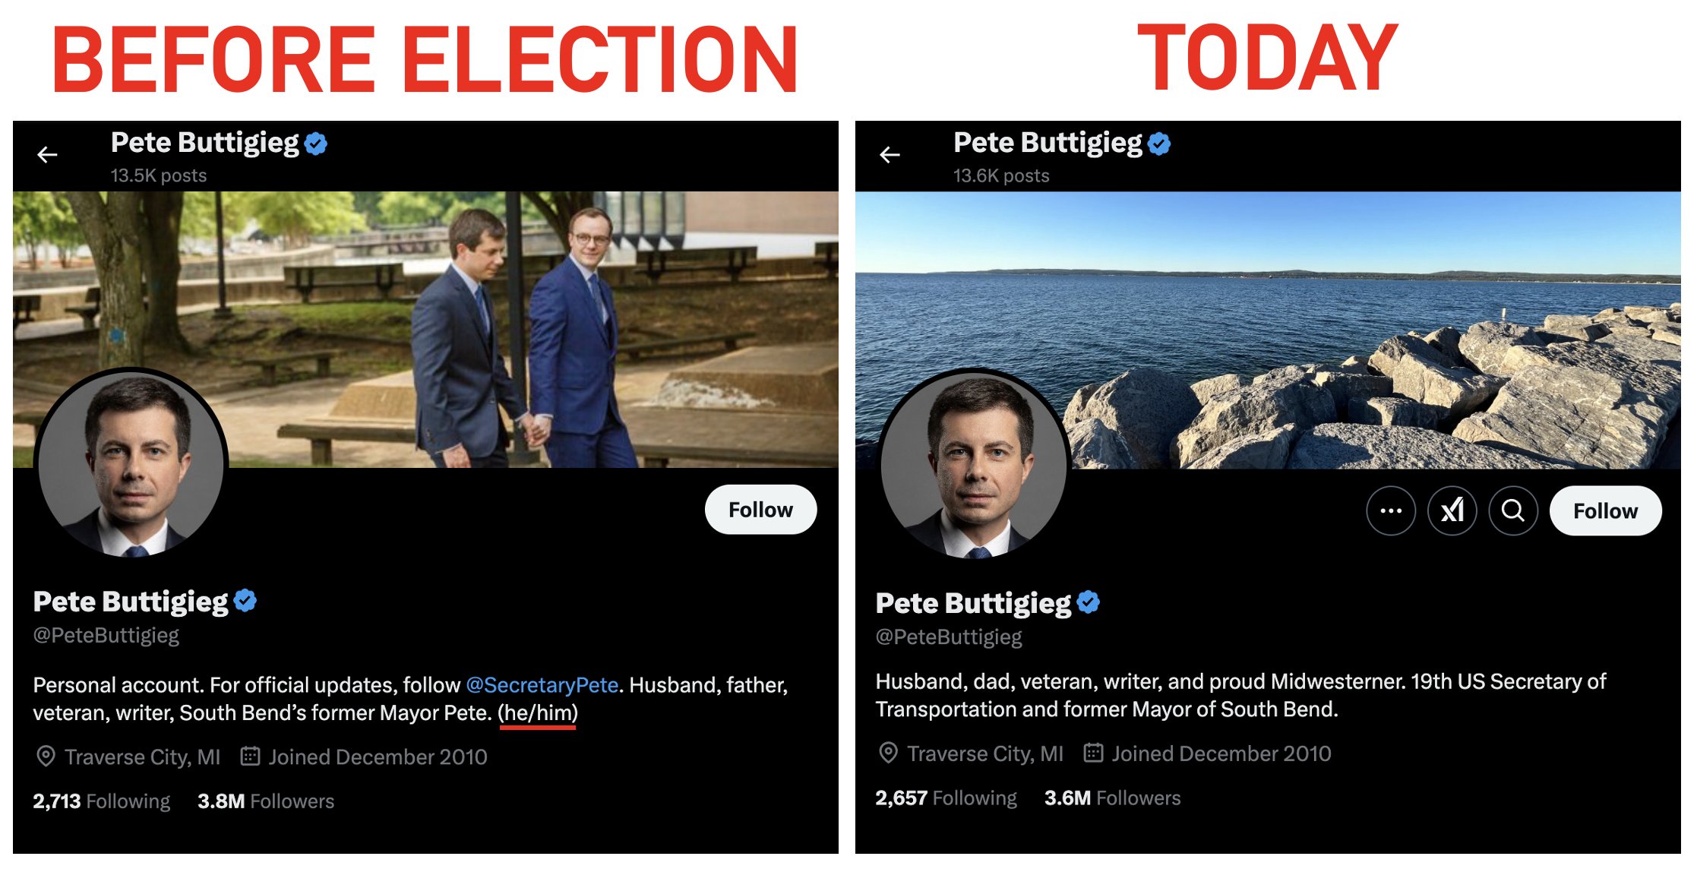Image resolution: width=1697 pixels, height=872 pixels.
Task: Open 2,657 Following list
Action: click(945, 798)
